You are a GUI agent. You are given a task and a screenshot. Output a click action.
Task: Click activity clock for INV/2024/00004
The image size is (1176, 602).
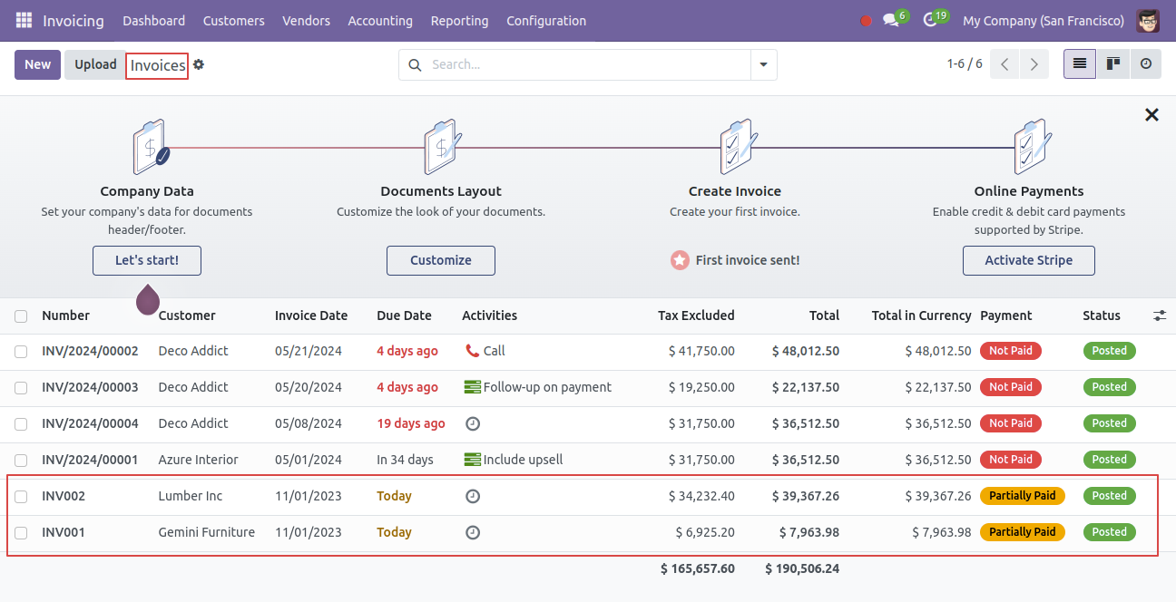472,423
